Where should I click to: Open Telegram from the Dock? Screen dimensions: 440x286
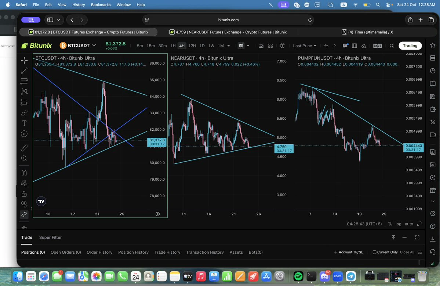[x=351, y=276]
